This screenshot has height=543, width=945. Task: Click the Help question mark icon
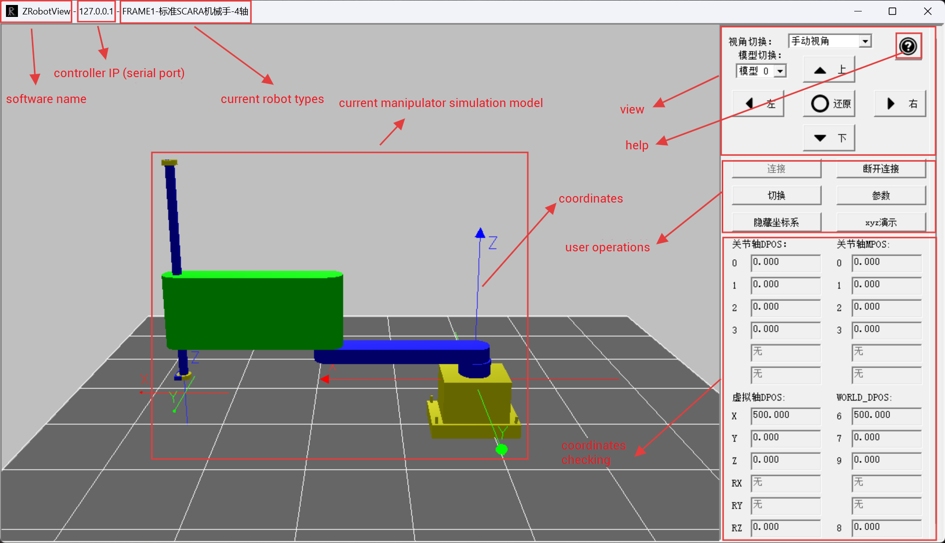tap(908, 46)
